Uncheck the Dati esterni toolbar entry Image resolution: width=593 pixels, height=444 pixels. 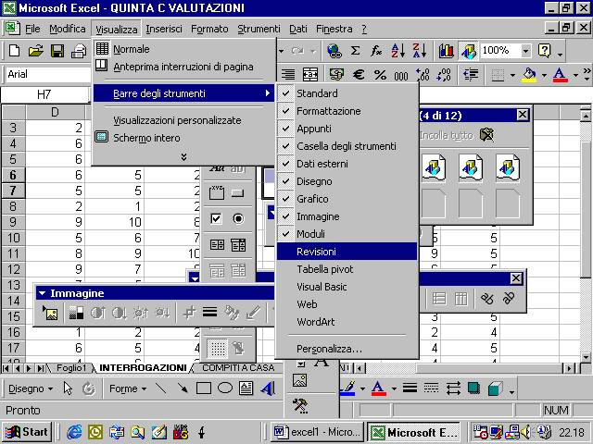click(x=347, y=164)
